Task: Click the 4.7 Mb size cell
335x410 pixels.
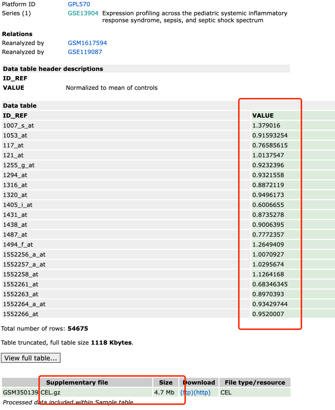Action: tap(164, 393)
